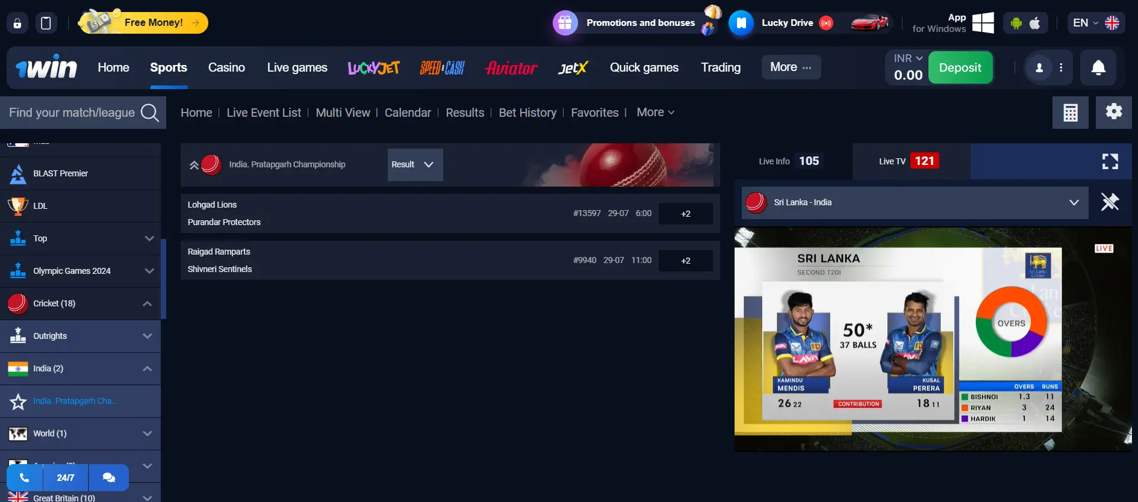Open the three-dot account options menu
This screenshot has width=1138, height=502.
tap(1061, 67)
